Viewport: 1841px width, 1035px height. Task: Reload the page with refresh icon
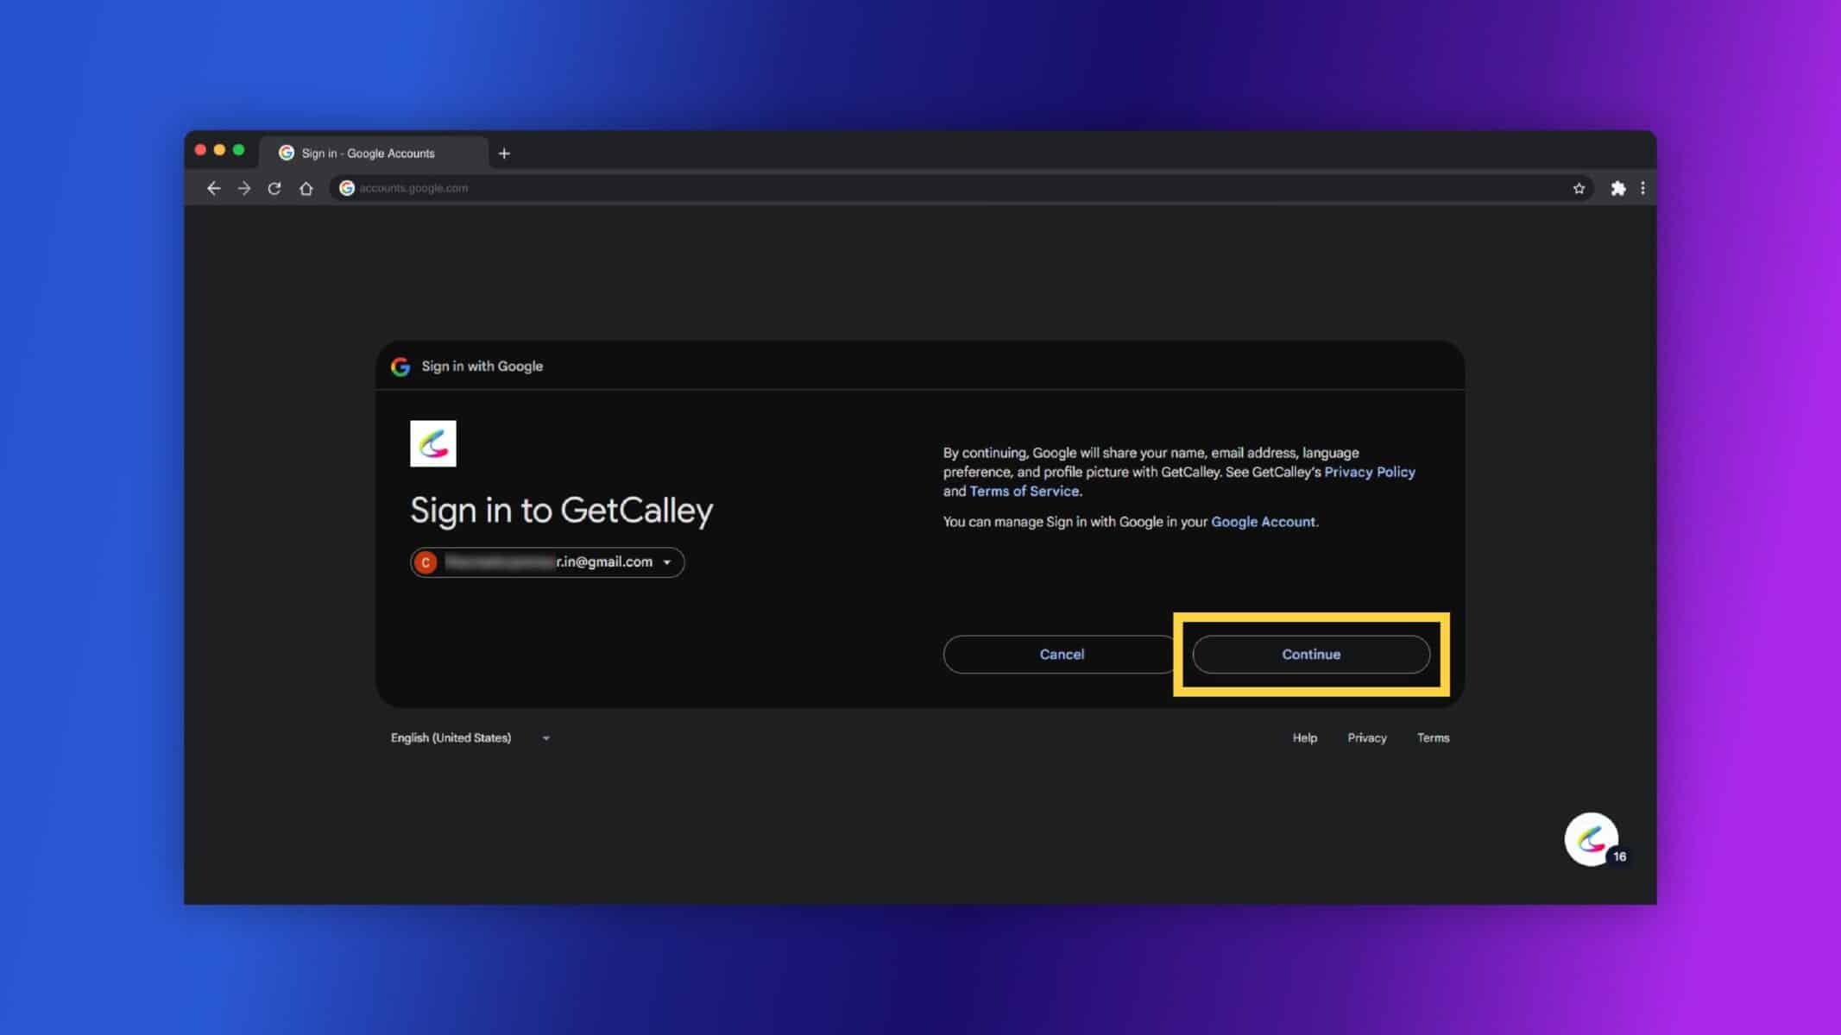274,188
